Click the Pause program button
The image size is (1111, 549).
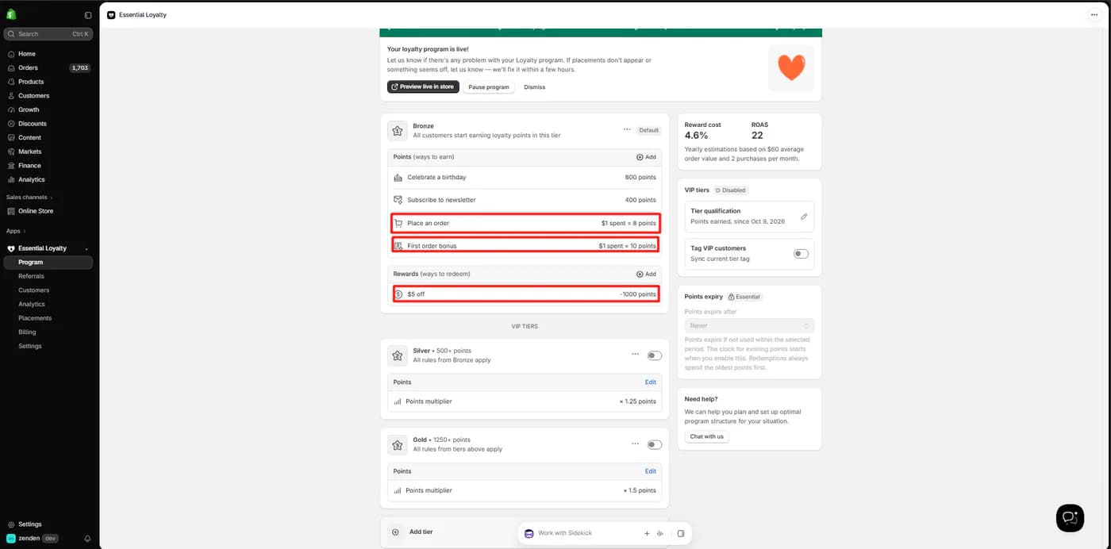489,86
